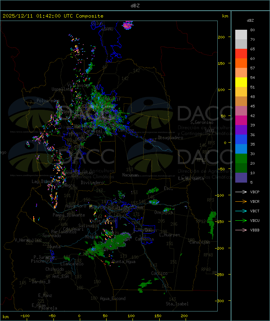This screenshot has width=270, height=321.
Task: Click the VBCR legend label
Action: 255,201
